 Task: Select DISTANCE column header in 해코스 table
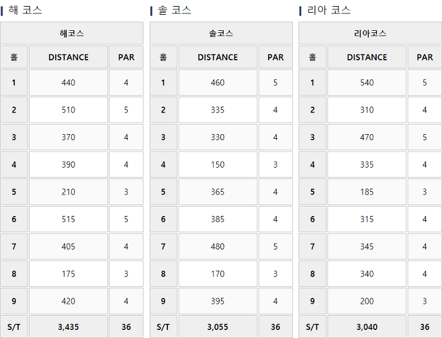click(x=69, y=57)
